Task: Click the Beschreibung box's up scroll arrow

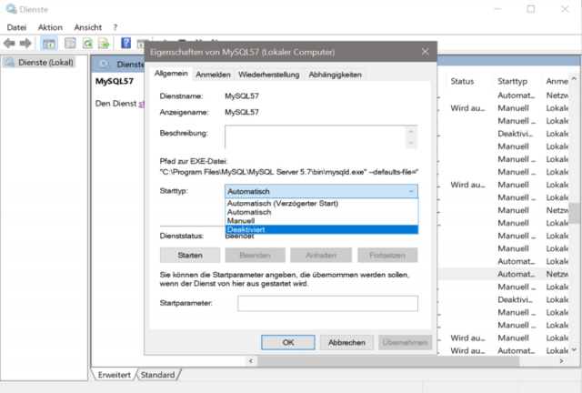Action: [411, 132]
